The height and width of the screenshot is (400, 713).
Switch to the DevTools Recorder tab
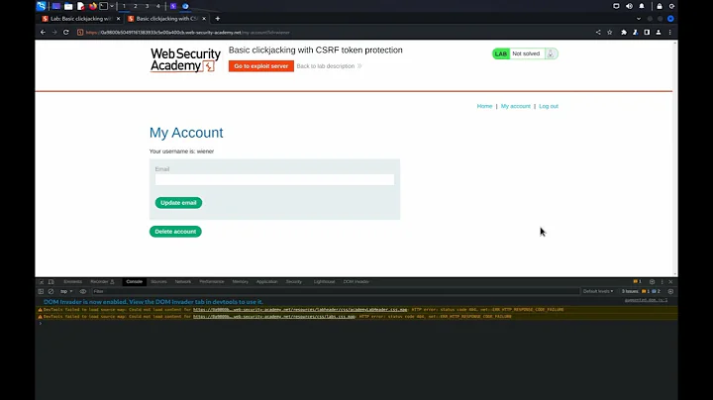[x=102, y=282]
